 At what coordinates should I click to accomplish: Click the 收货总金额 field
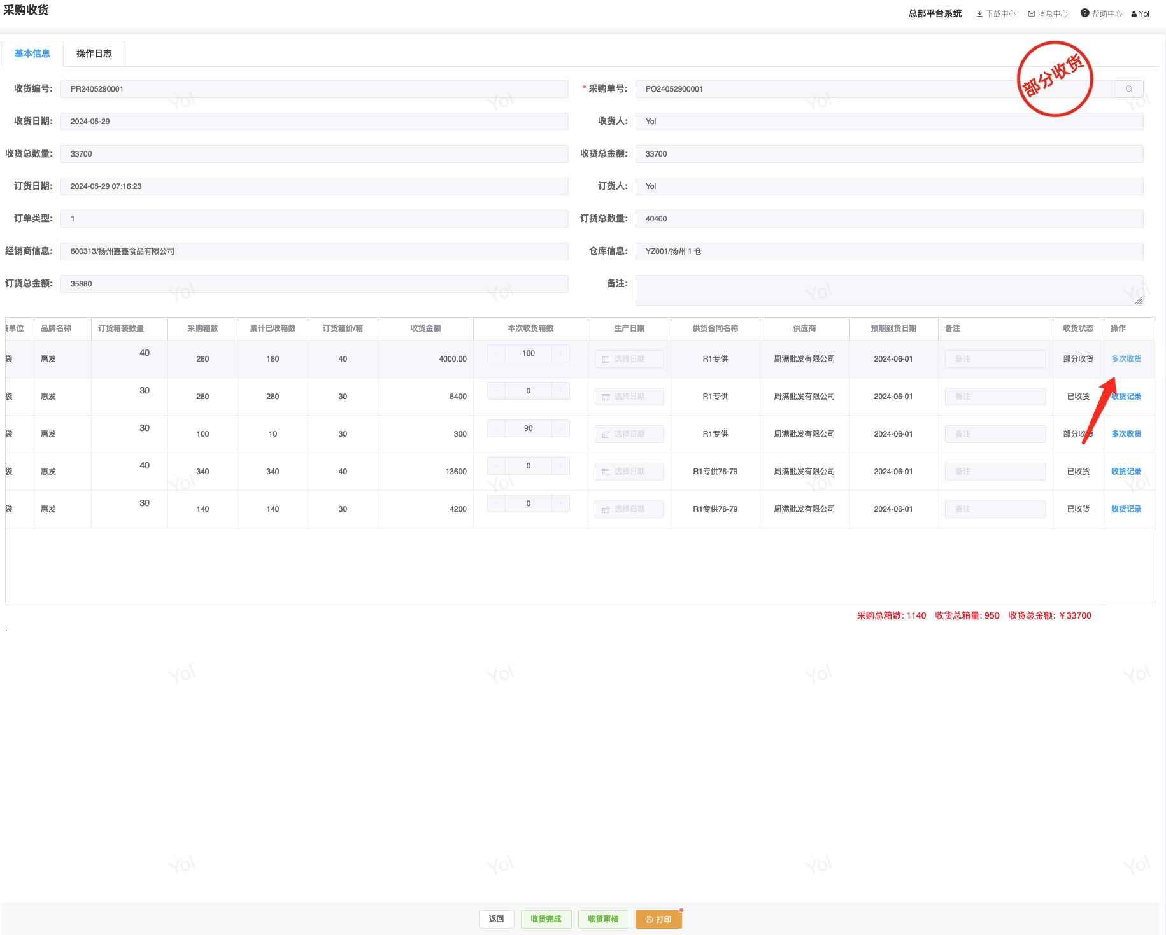coord(889,154)
